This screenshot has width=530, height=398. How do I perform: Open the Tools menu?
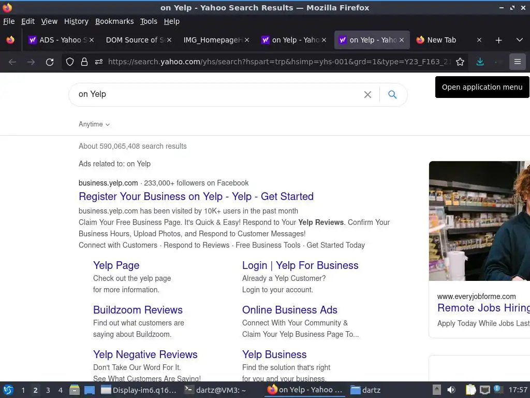[149, 21]
